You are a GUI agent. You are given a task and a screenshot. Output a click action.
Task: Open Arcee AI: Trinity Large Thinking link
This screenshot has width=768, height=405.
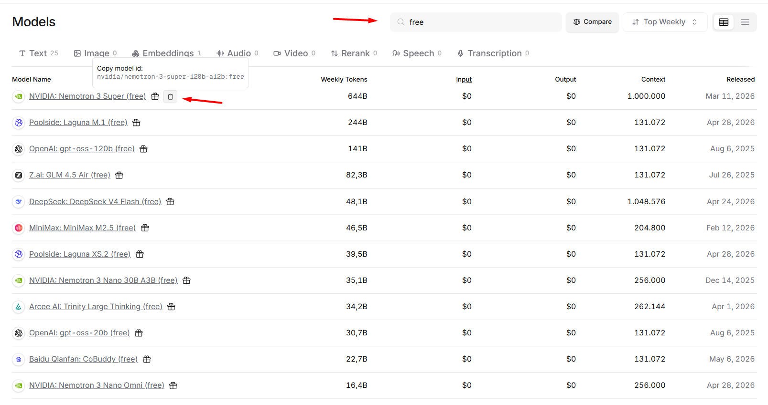[x=96, y=307]
